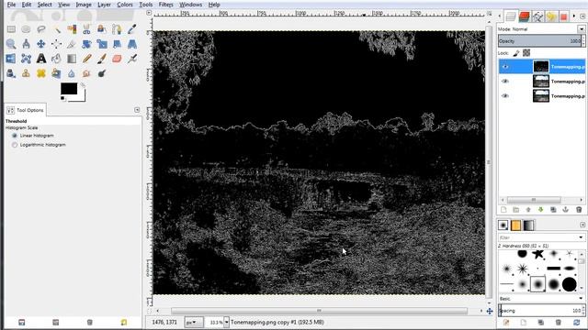588x330 pixels.
Task: Switch to the Paths tab
Action: (x=537, y=16)
